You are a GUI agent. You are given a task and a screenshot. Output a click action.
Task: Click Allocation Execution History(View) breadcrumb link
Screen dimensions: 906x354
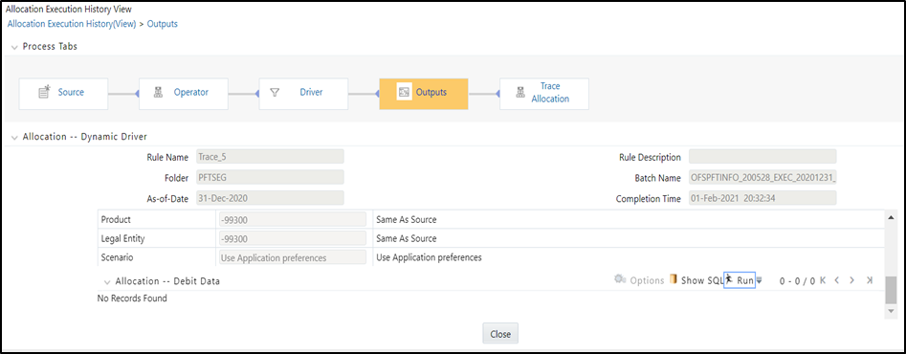coord(72,24)
